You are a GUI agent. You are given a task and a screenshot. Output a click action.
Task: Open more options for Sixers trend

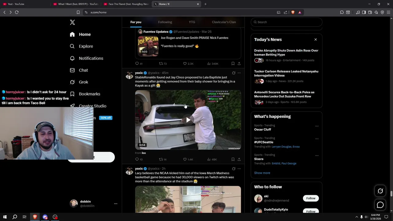coord(317,156)
